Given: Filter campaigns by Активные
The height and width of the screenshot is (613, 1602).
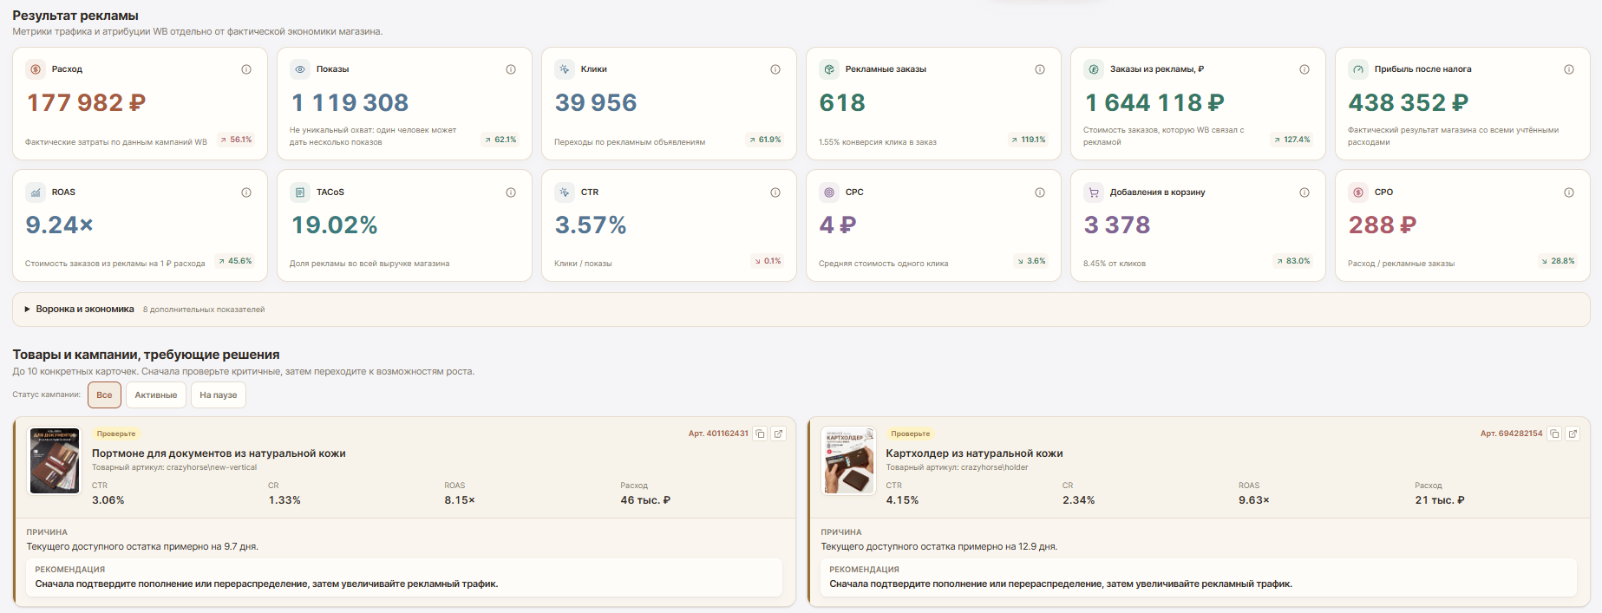Looking at the screenshot, I should [x=156, y=395].
